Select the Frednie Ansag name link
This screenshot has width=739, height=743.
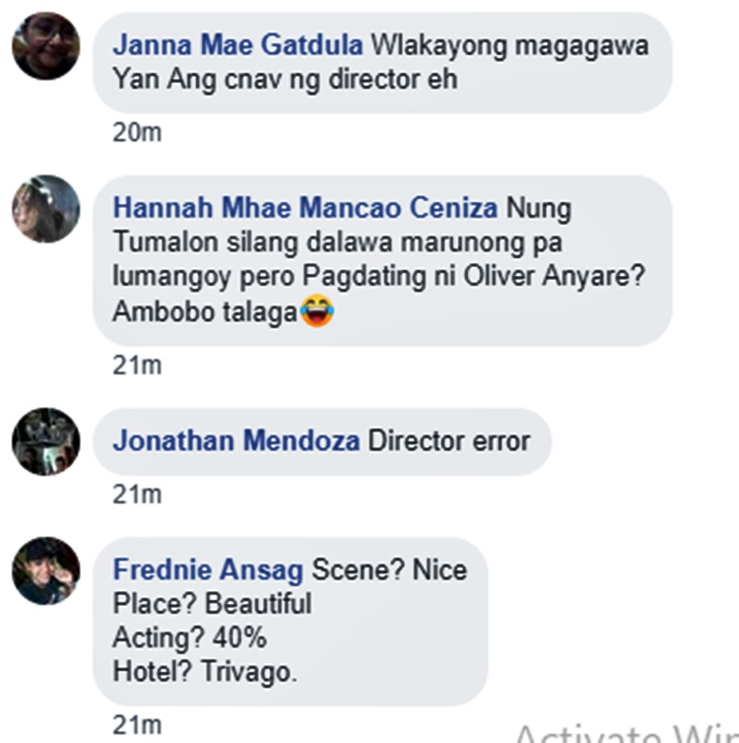click(x=209, y=570)
